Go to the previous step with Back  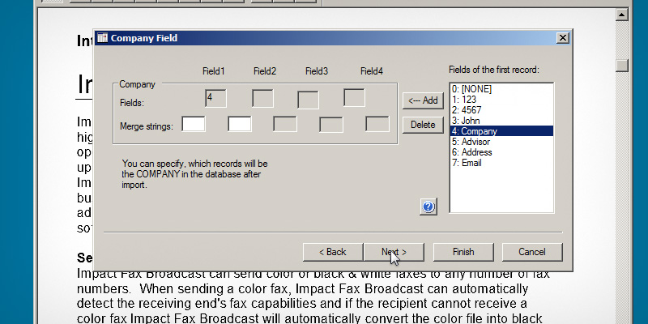[x=332, y=252]
